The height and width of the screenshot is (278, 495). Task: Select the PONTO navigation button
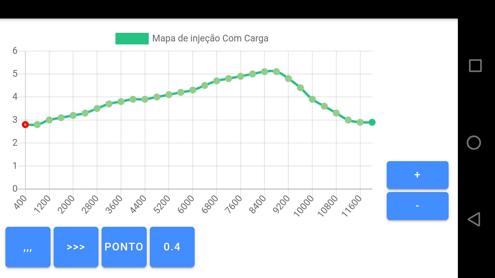click(x=124, y=247)
